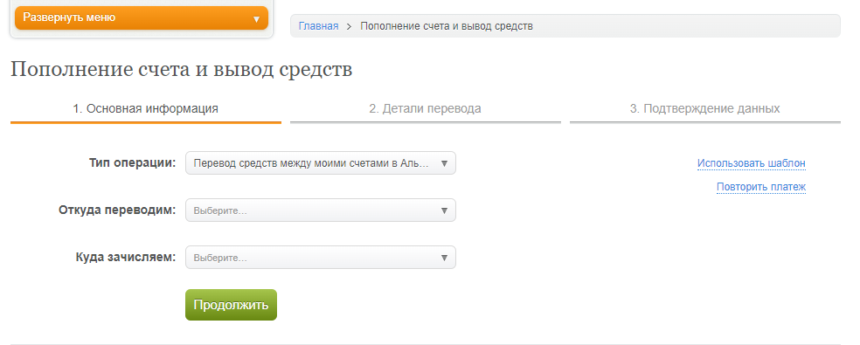860x345 pixels.
Task: Click the Тип операции field label
Action: (132, 163)
